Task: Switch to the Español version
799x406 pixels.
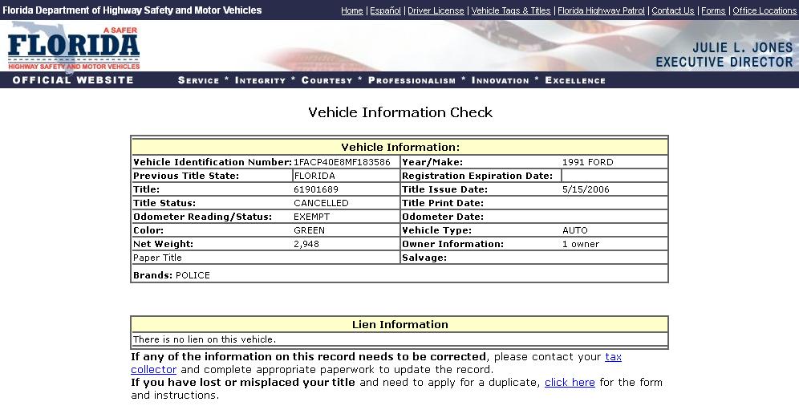Action: [x=385, y=10]
